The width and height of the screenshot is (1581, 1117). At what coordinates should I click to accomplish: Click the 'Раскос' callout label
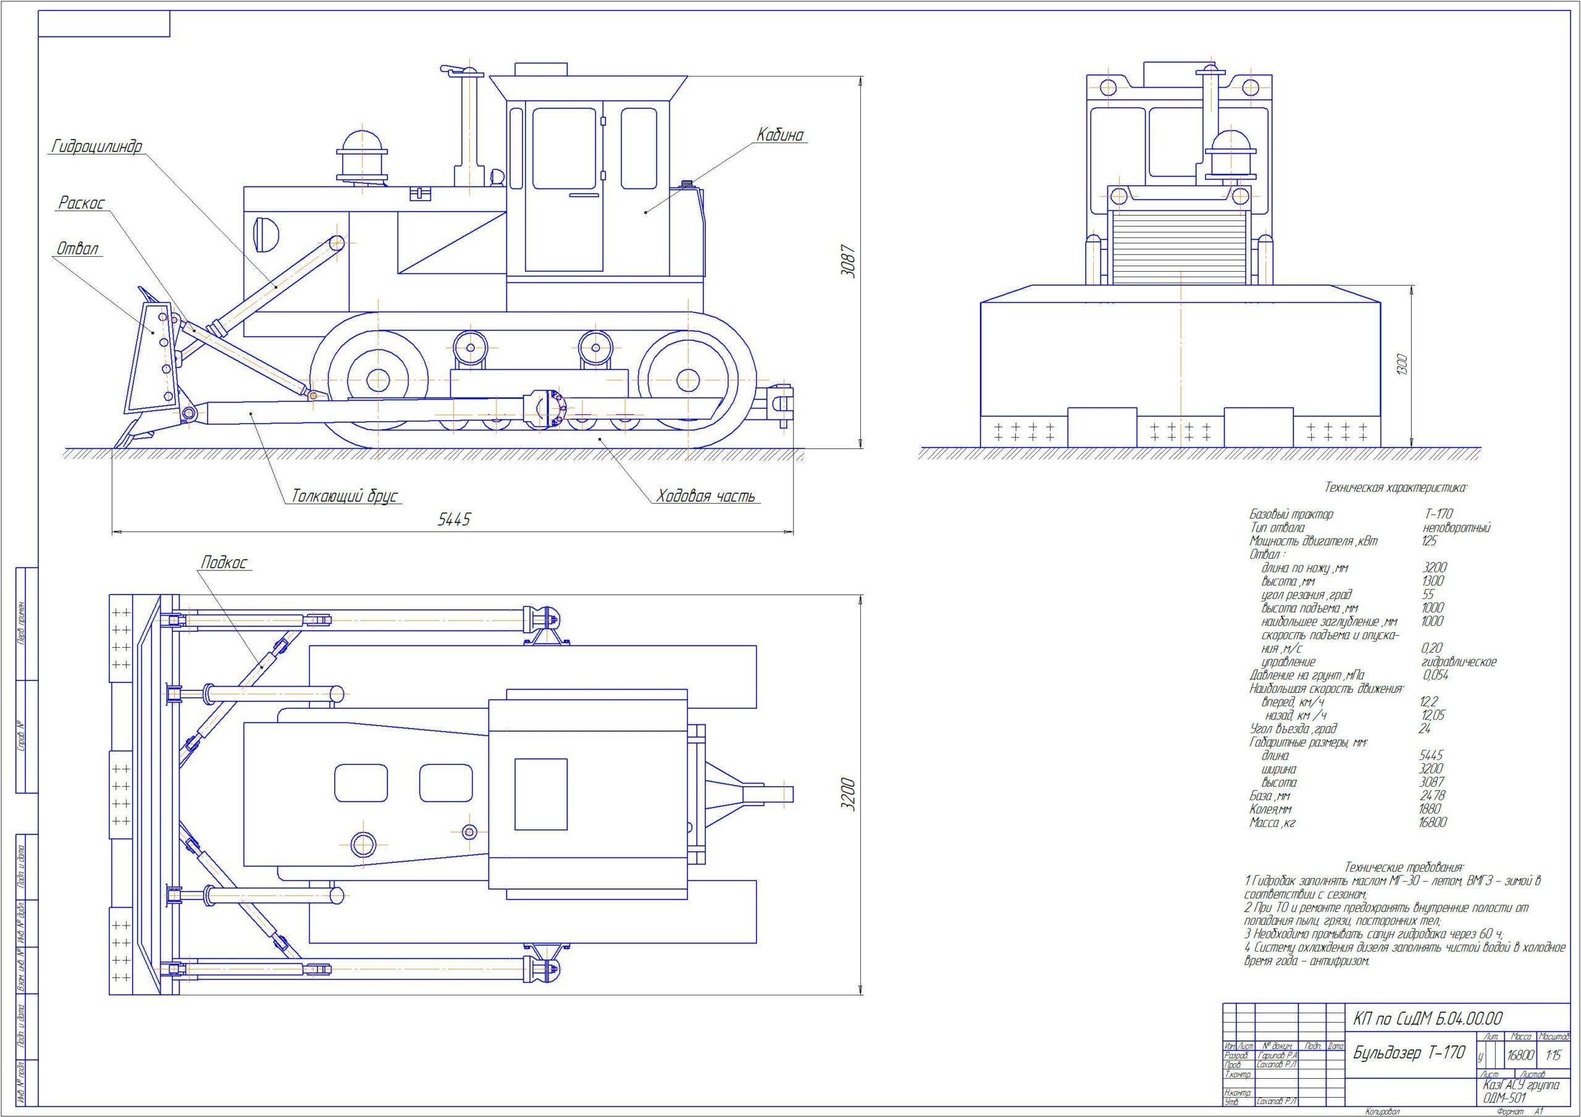pyautogui.click(x=82, y=203)
